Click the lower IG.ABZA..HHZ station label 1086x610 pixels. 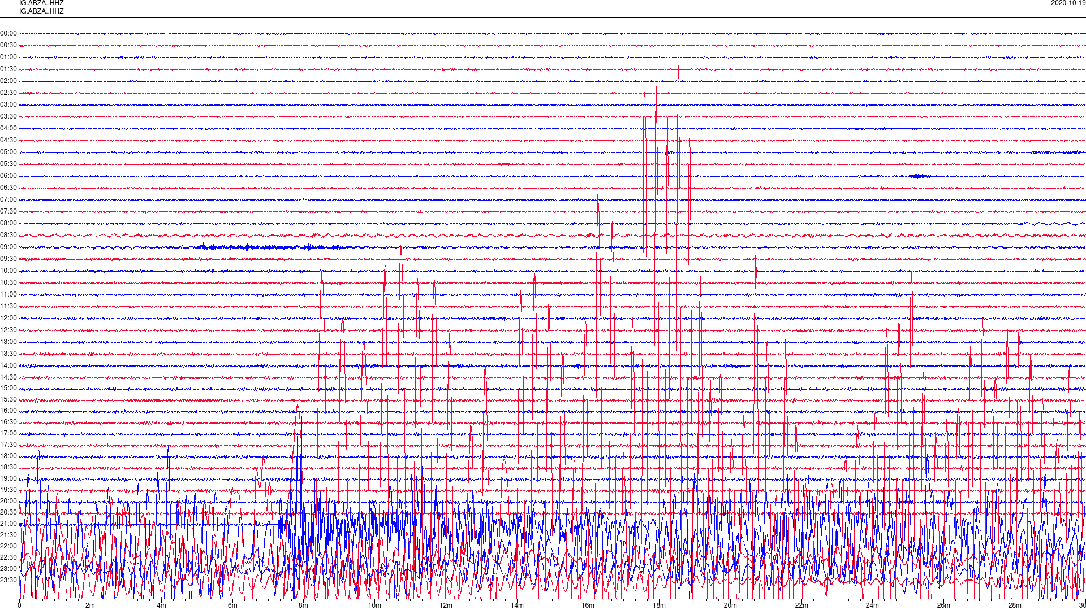point(41,11)
